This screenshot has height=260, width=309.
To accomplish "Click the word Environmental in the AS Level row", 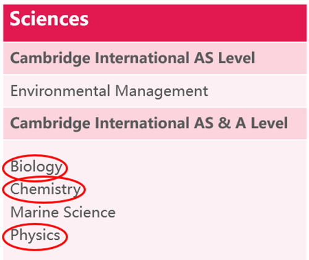I will [60, 91].
